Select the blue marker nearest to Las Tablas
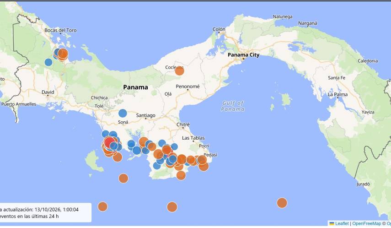 click(174, 147)
